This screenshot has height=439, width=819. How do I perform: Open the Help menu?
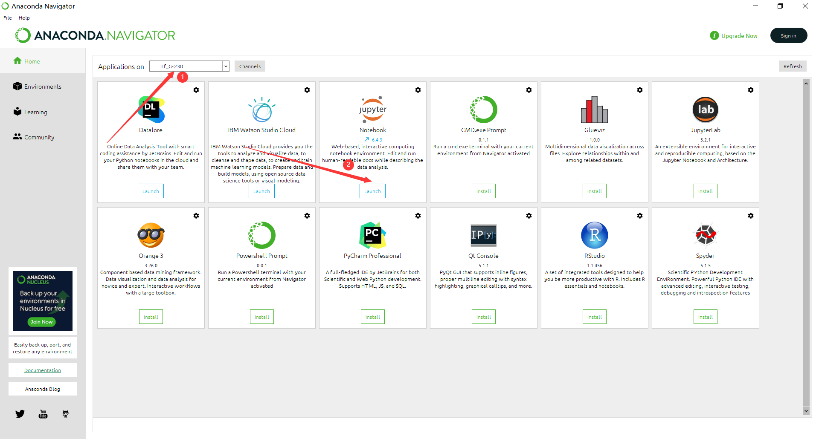click(x=24, y=18)
